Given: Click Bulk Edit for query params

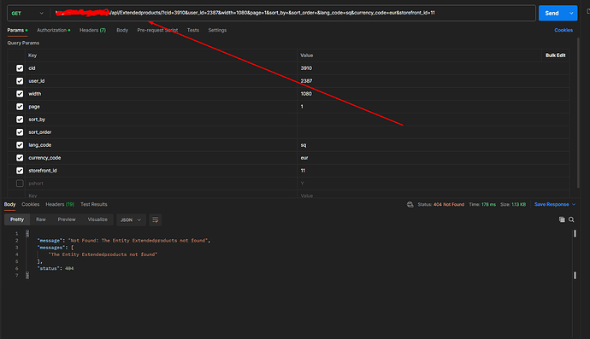Looking at the screenshot, I should click(x=556, y=56).
